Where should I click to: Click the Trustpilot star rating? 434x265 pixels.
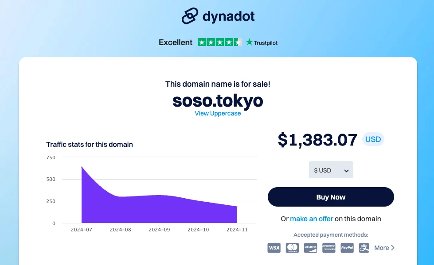(x=219, y=42)
